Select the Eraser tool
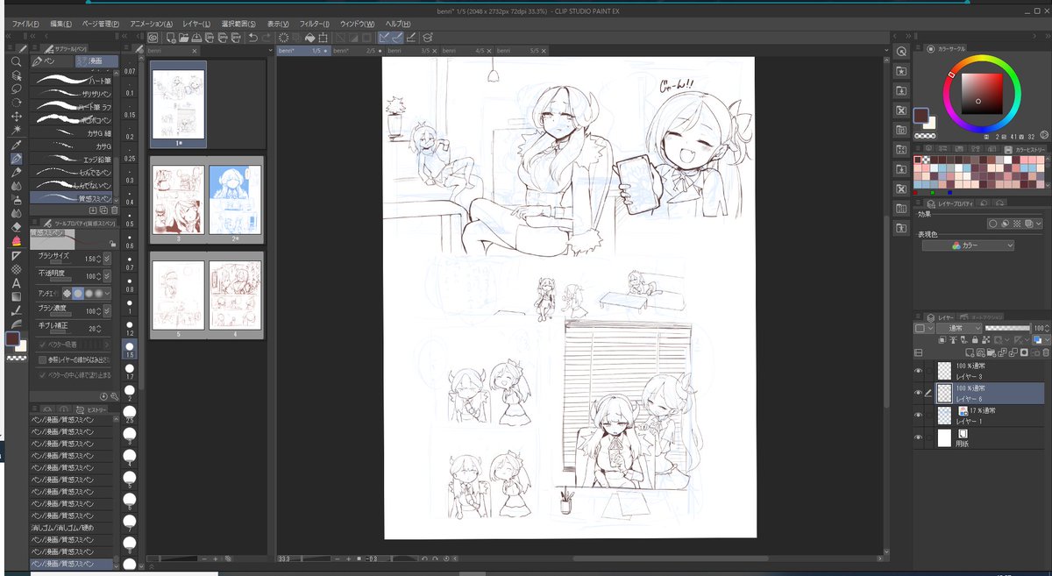The height and width of the screenshot is (576, 1052). pos(16,227)
